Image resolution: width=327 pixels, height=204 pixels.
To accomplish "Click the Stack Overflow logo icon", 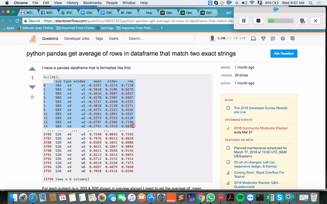I will click(x=33, y=39).
